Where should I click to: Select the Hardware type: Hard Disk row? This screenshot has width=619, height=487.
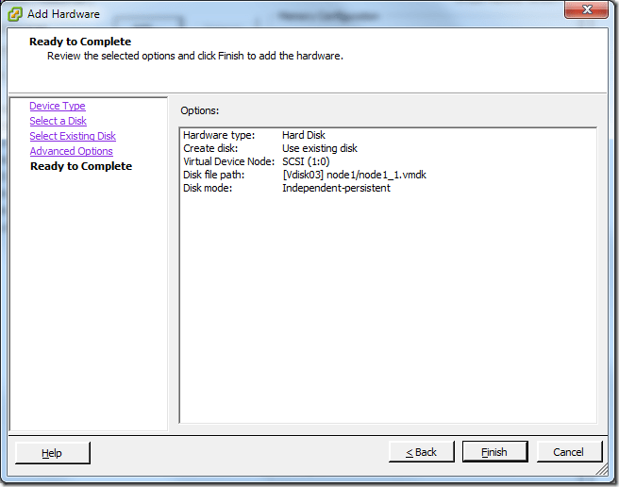point(254,135)
